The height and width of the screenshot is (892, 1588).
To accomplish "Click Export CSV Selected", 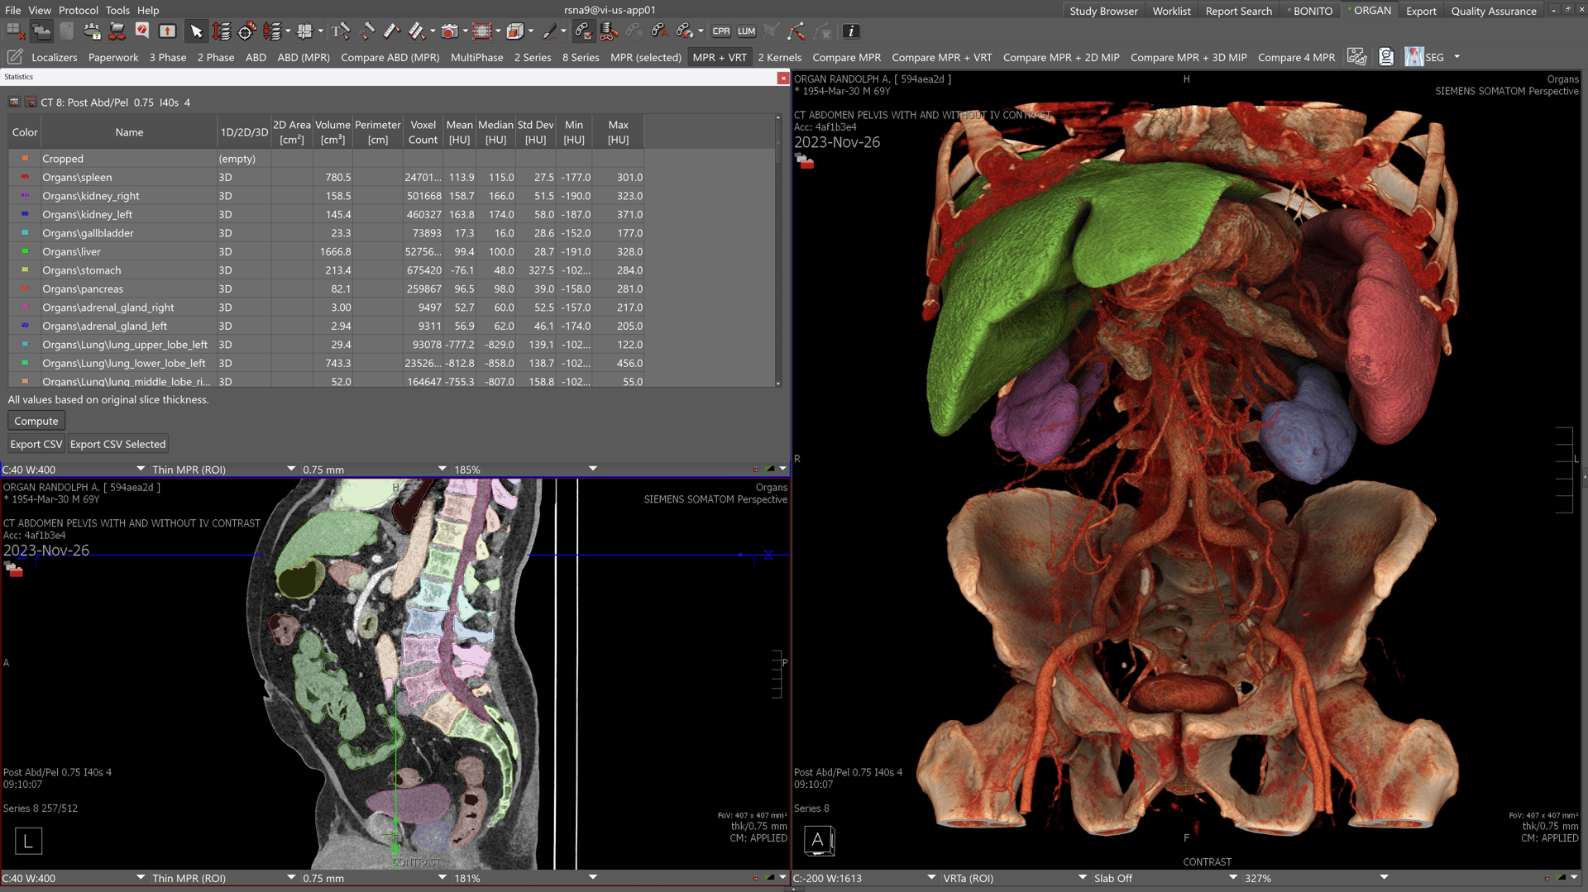I will (x=117, y=443).
